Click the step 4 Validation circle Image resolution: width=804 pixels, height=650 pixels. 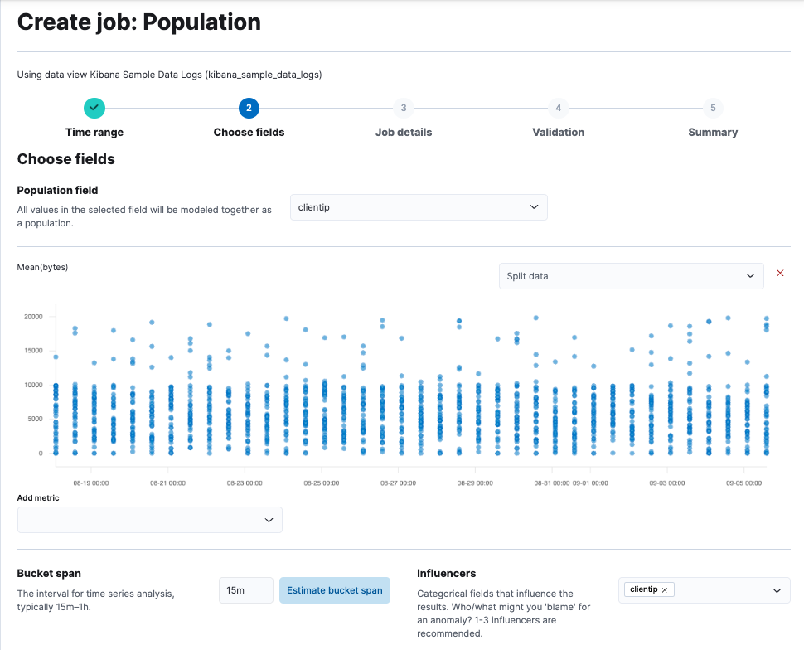[558, 108]
